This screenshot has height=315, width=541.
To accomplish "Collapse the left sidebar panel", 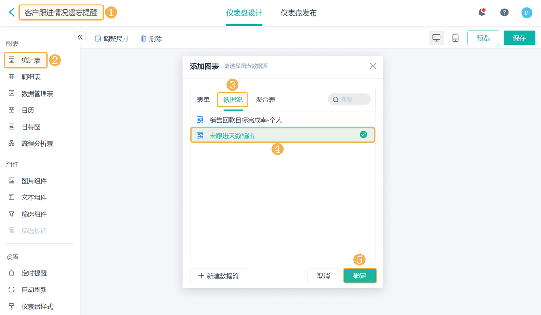I will tap(80, 37).
